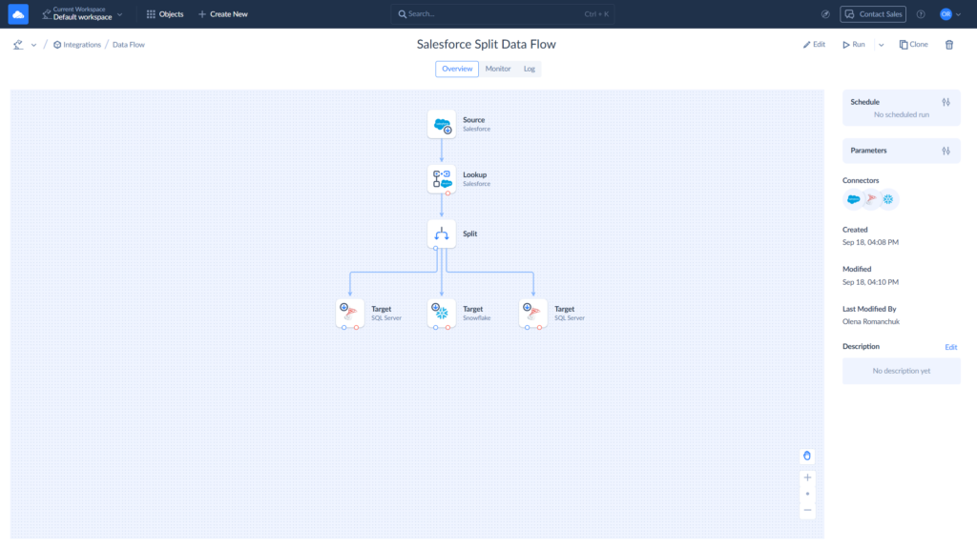Screen dimensions: 977x549
Task: Open the Current Workspace selector
Action: click(82, 13)
